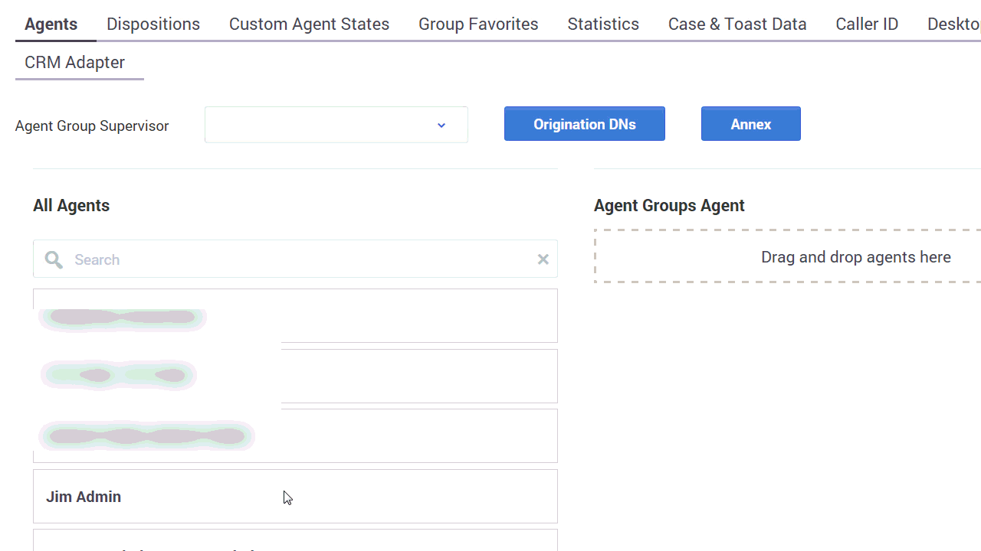Viewport: 981px width, 551px height.
Task: Select Jim Admin in the agents list
Action: 84,497
